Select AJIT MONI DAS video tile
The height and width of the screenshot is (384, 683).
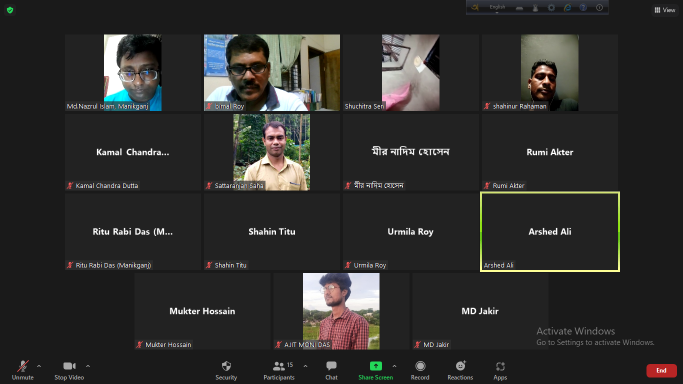click(341, 311)
